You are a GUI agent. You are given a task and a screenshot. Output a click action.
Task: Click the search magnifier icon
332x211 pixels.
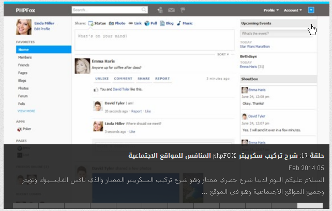[144, 10]
